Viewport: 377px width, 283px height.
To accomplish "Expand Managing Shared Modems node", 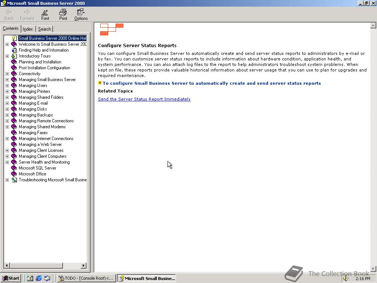I will tap(7, 127).
